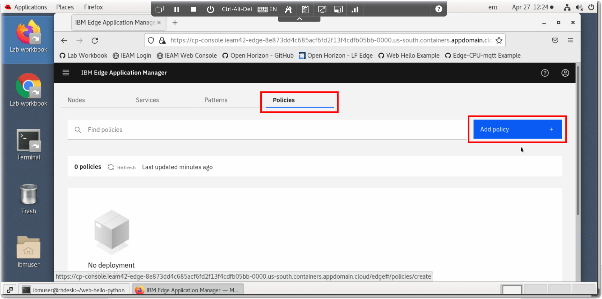
Task: Open the Terminal desktop icon
Action: (x=28, y=145)
